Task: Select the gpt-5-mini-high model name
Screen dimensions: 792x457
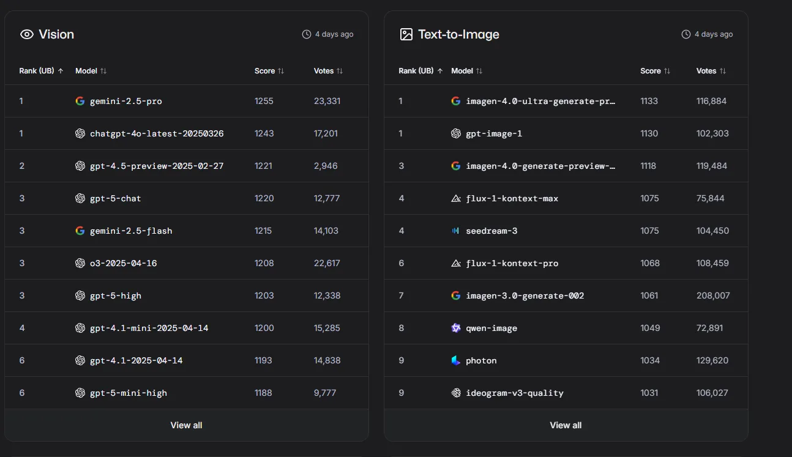Action: pyautogui.click(x=129, y=393)
